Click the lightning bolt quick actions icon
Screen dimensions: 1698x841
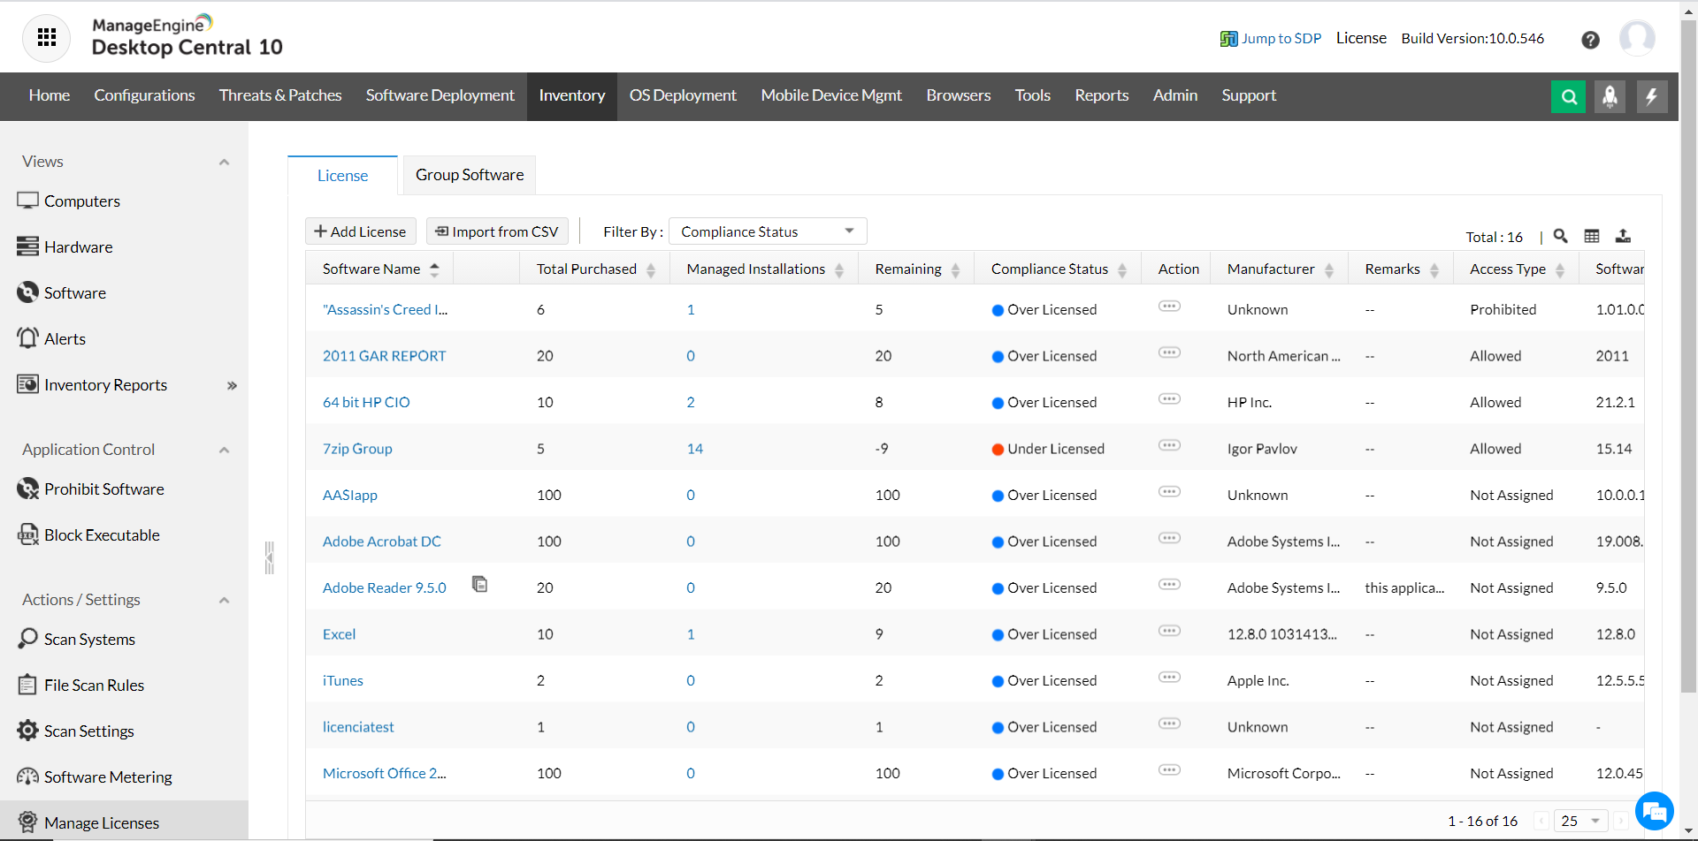1651,96
